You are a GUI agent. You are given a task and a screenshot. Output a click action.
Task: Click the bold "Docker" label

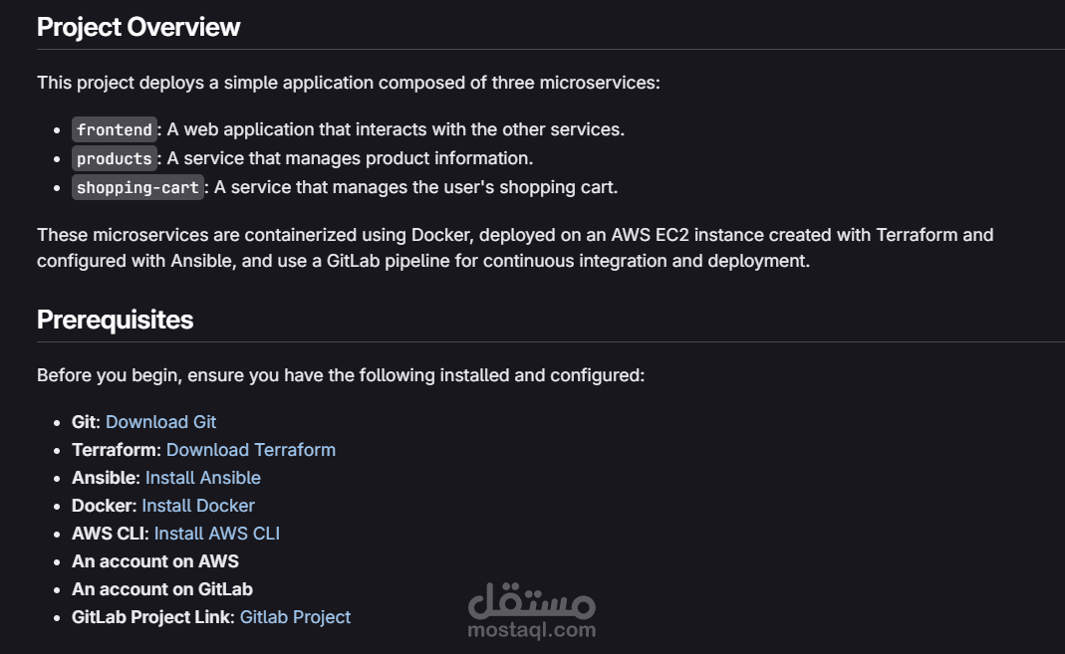pyautogui.click(x=104, y=506)
